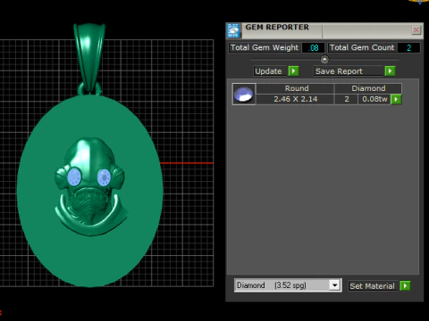Click the gem quantity cell showing 2
This screenshot has width=429, height=321.
coord(347,99)
